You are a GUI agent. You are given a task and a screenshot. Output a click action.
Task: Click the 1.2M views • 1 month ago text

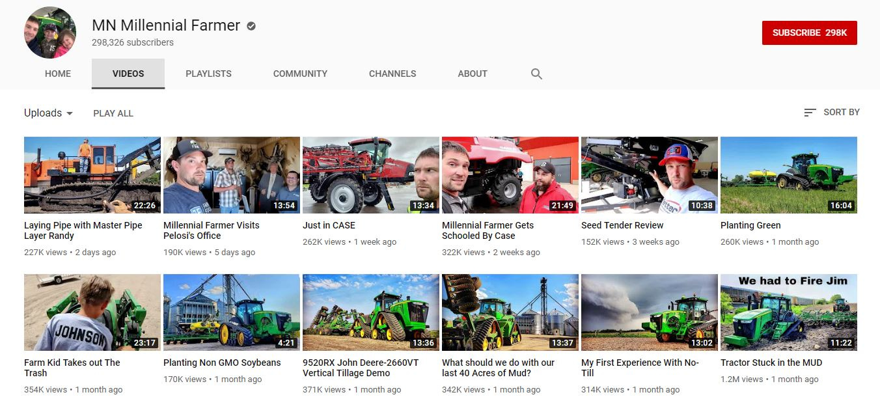pyautogui.click(x=770, y=379)
